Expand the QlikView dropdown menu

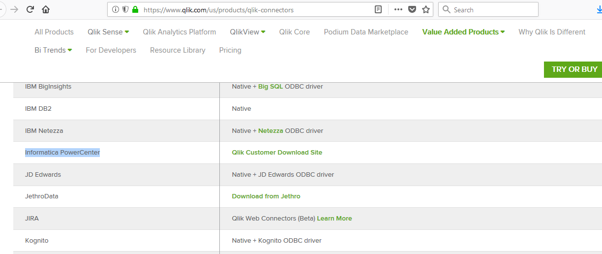coord(247,32)
